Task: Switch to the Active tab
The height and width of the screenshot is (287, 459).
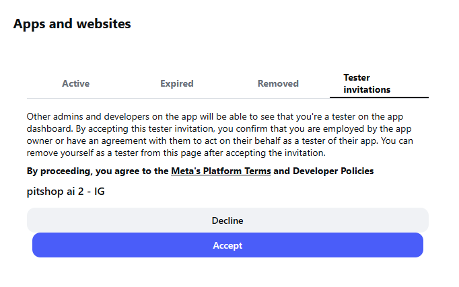Action: coord(75,83)
